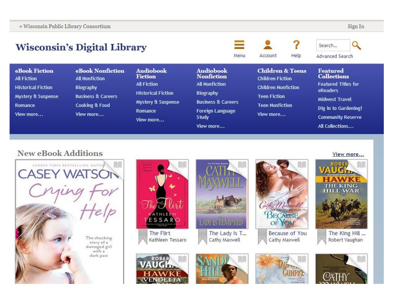The width and height of the screenshot is (393, 295).
Task: Open the Children & Teens category heading
Action: point(282,71)
